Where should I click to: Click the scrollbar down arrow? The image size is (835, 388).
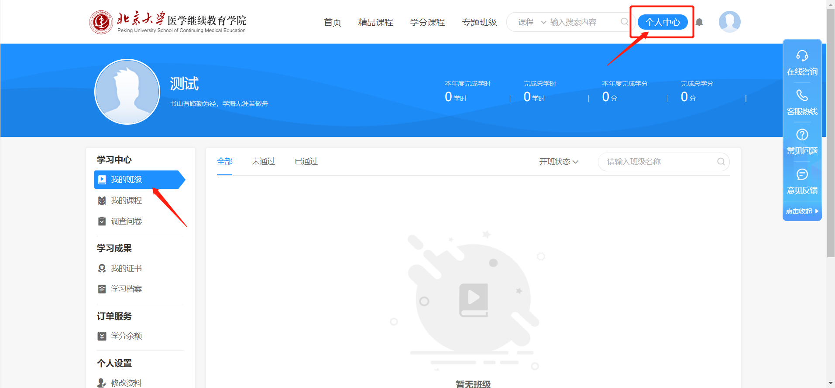[831, 383]
